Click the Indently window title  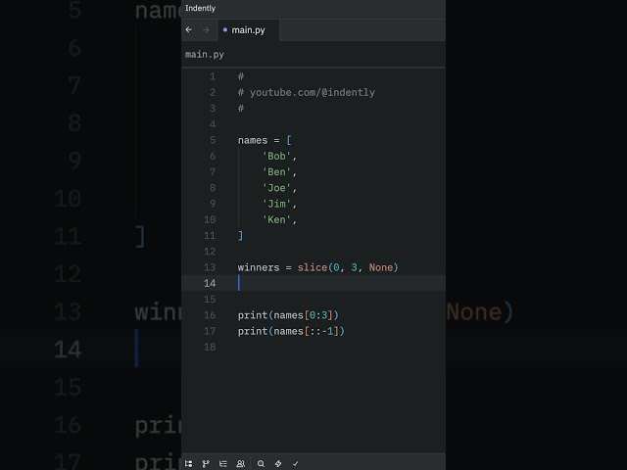tap(200, 8)
